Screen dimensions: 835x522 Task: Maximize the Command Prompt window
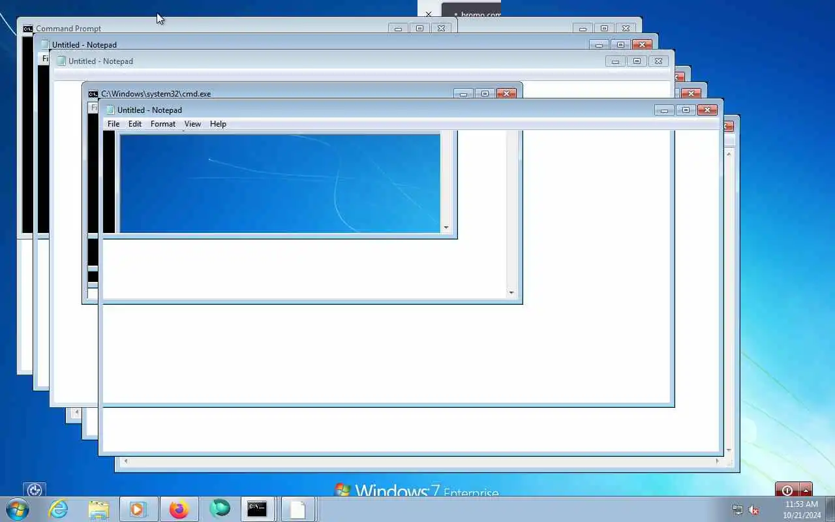[x=419, y=29]
